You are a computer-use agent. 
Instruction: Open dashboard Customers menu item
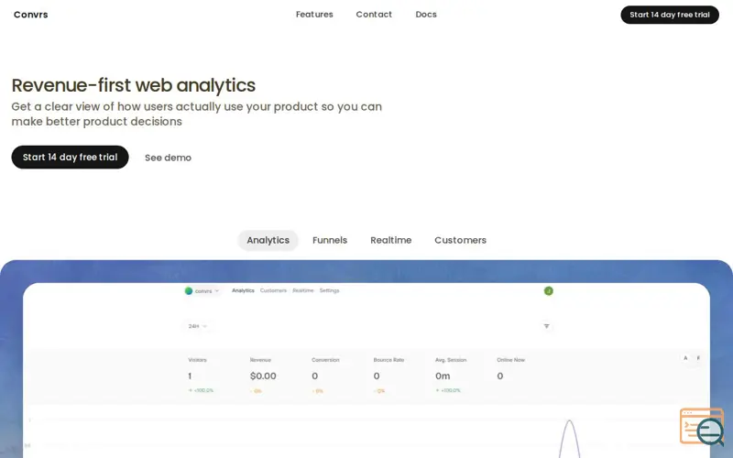[273, 290]
